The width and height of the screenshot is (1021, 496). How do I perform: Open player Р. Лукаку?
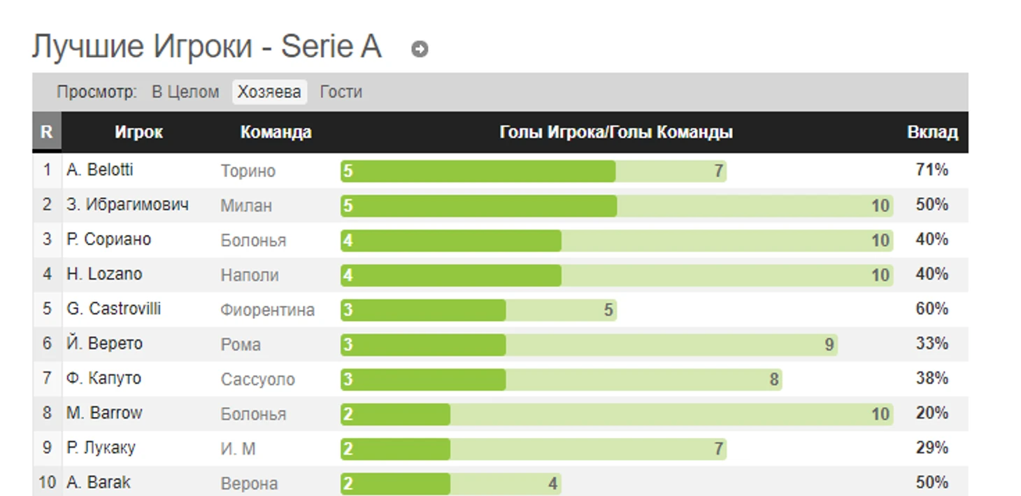pyautogui.click(x=101, y=448)
